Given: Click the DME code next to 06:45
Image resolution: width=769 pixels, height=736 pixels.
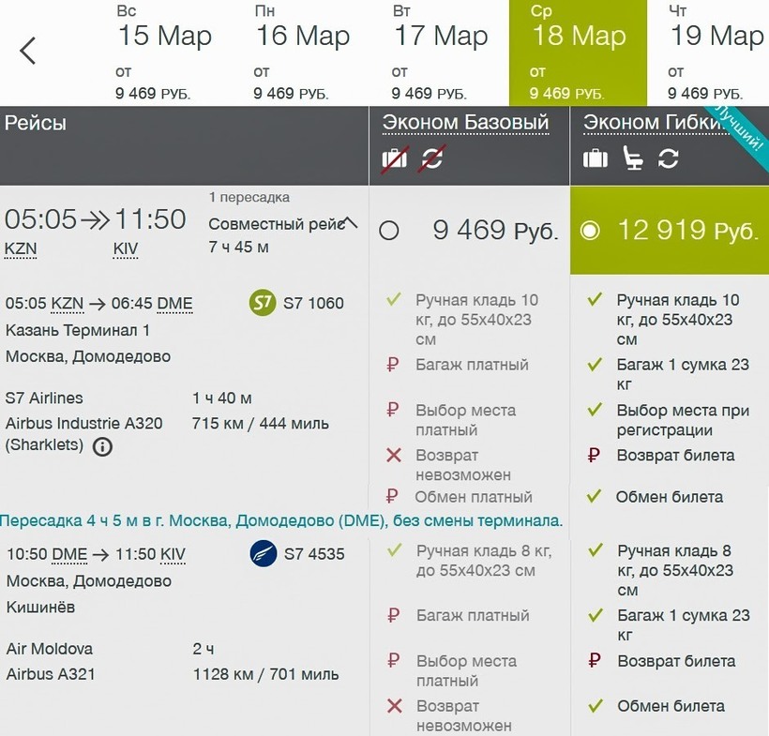Looking at the screenshot, I should [x=174, y=304].
